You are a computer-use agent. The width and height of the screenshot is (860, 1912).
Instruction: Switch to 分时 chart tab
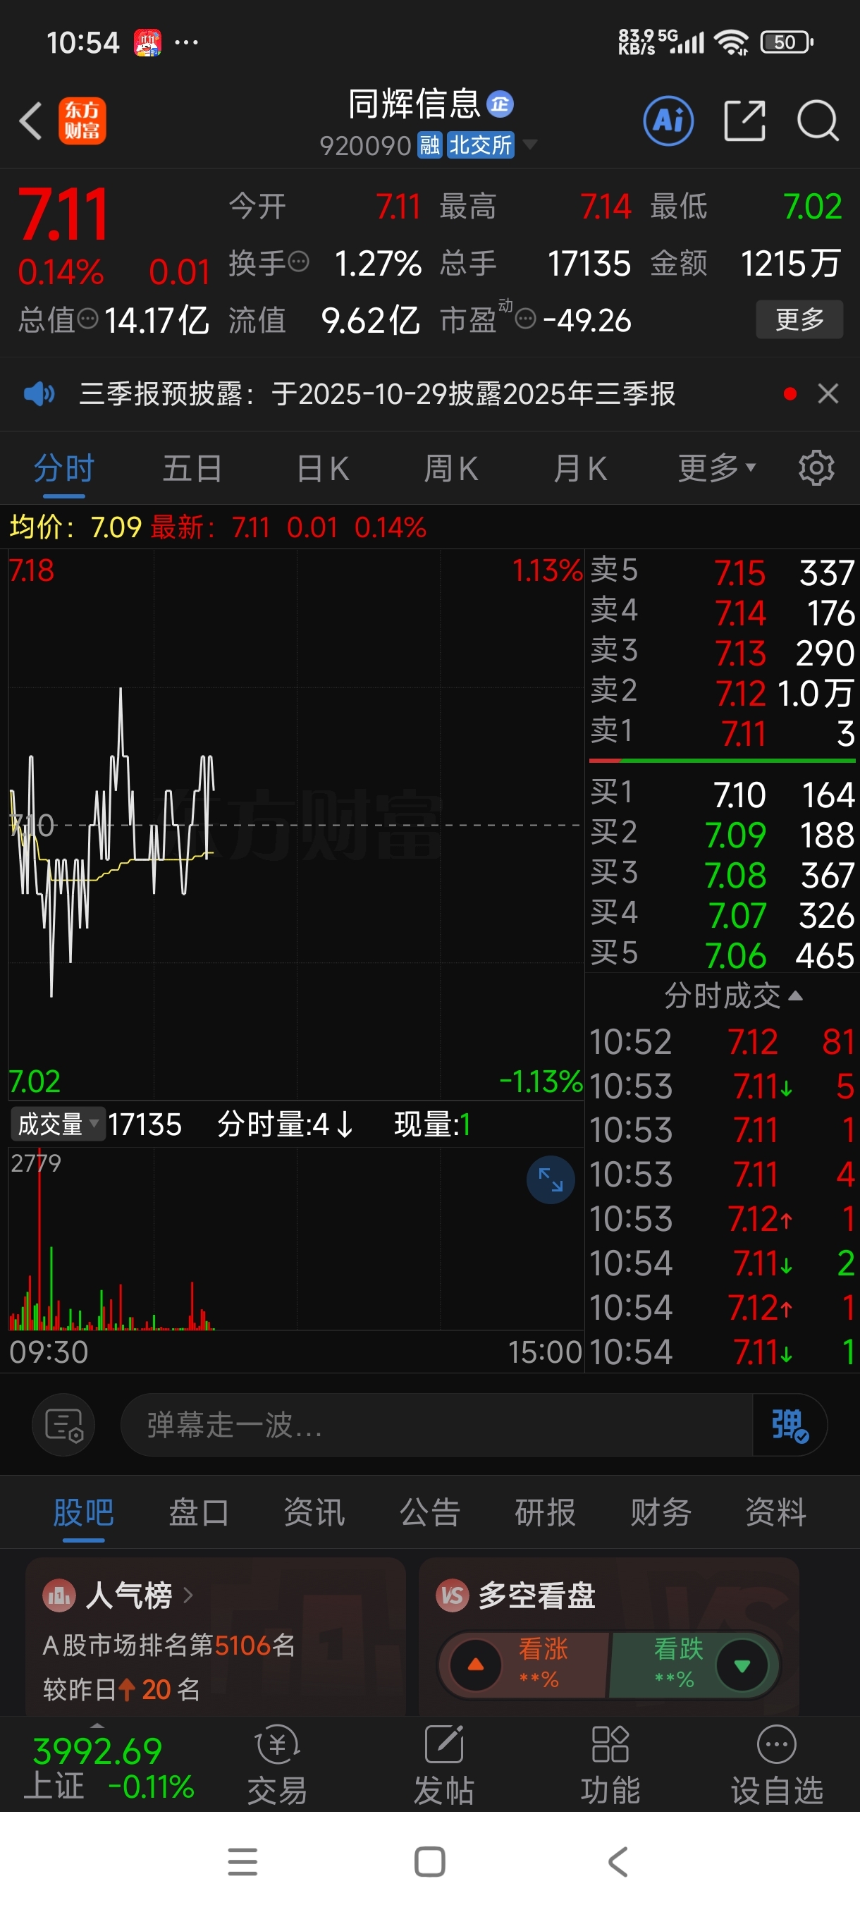64,468
